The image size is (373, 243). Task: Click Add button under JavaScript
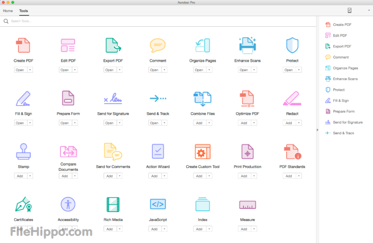click(x=154, y=229)
